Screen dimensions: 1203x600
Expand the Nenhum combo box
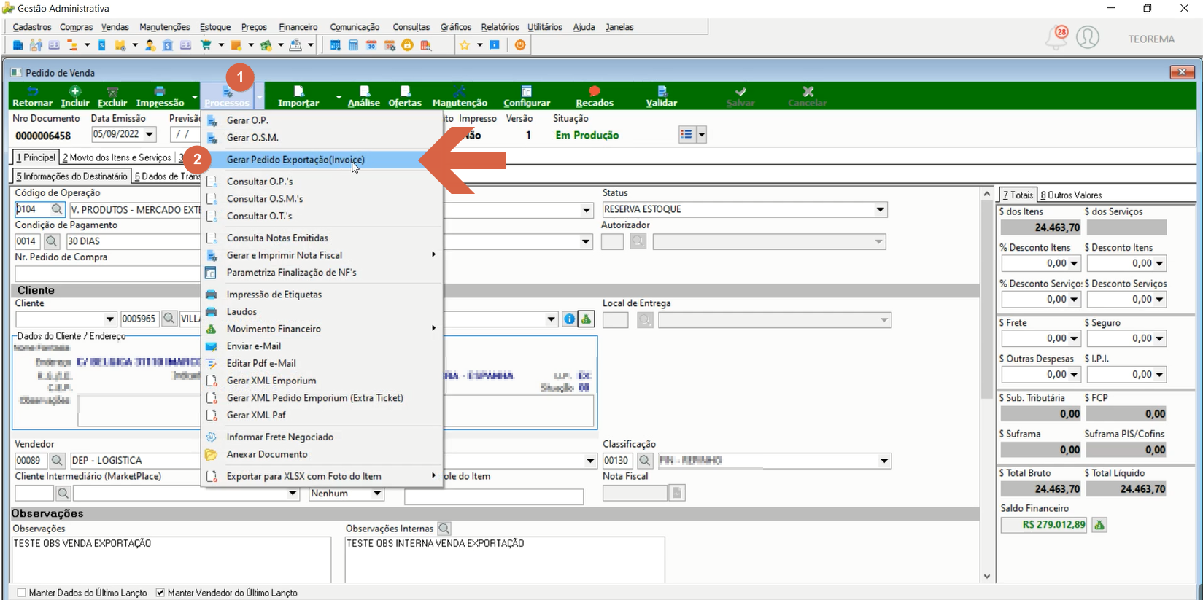click(x=377, y=494)
